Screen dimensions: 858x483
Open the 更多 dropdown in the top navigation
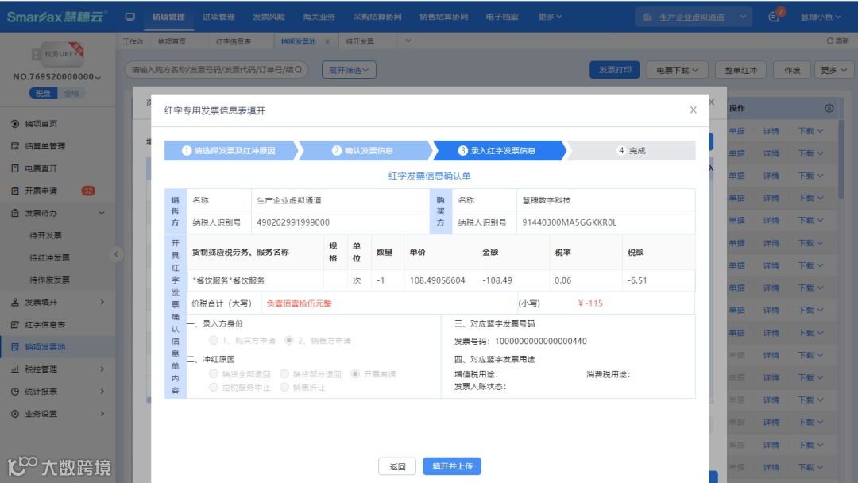pos(550,17)
